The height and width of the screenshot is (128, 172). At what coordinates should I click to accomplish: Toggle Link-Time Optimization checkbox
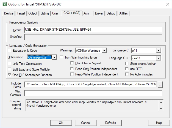coord(10,63)
